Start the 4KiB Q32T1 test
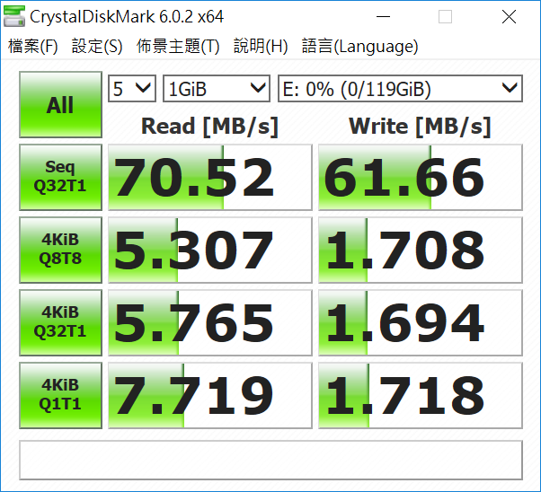541x492 pixels. coord(60,322)
